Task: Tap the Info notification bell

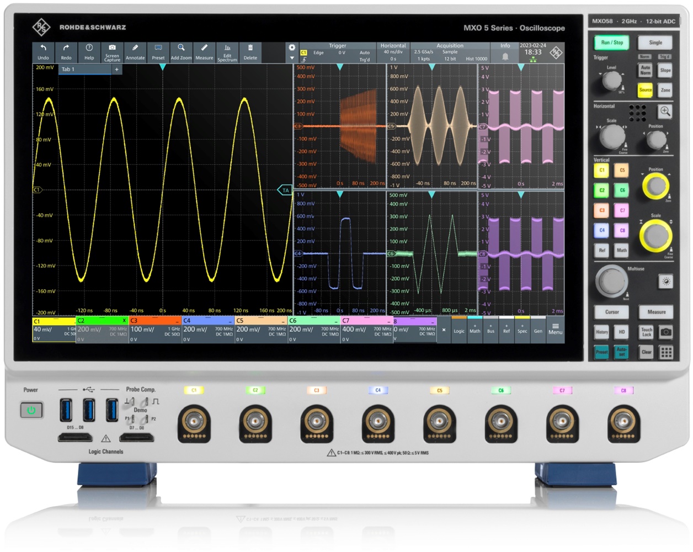Action: point(505,56)
